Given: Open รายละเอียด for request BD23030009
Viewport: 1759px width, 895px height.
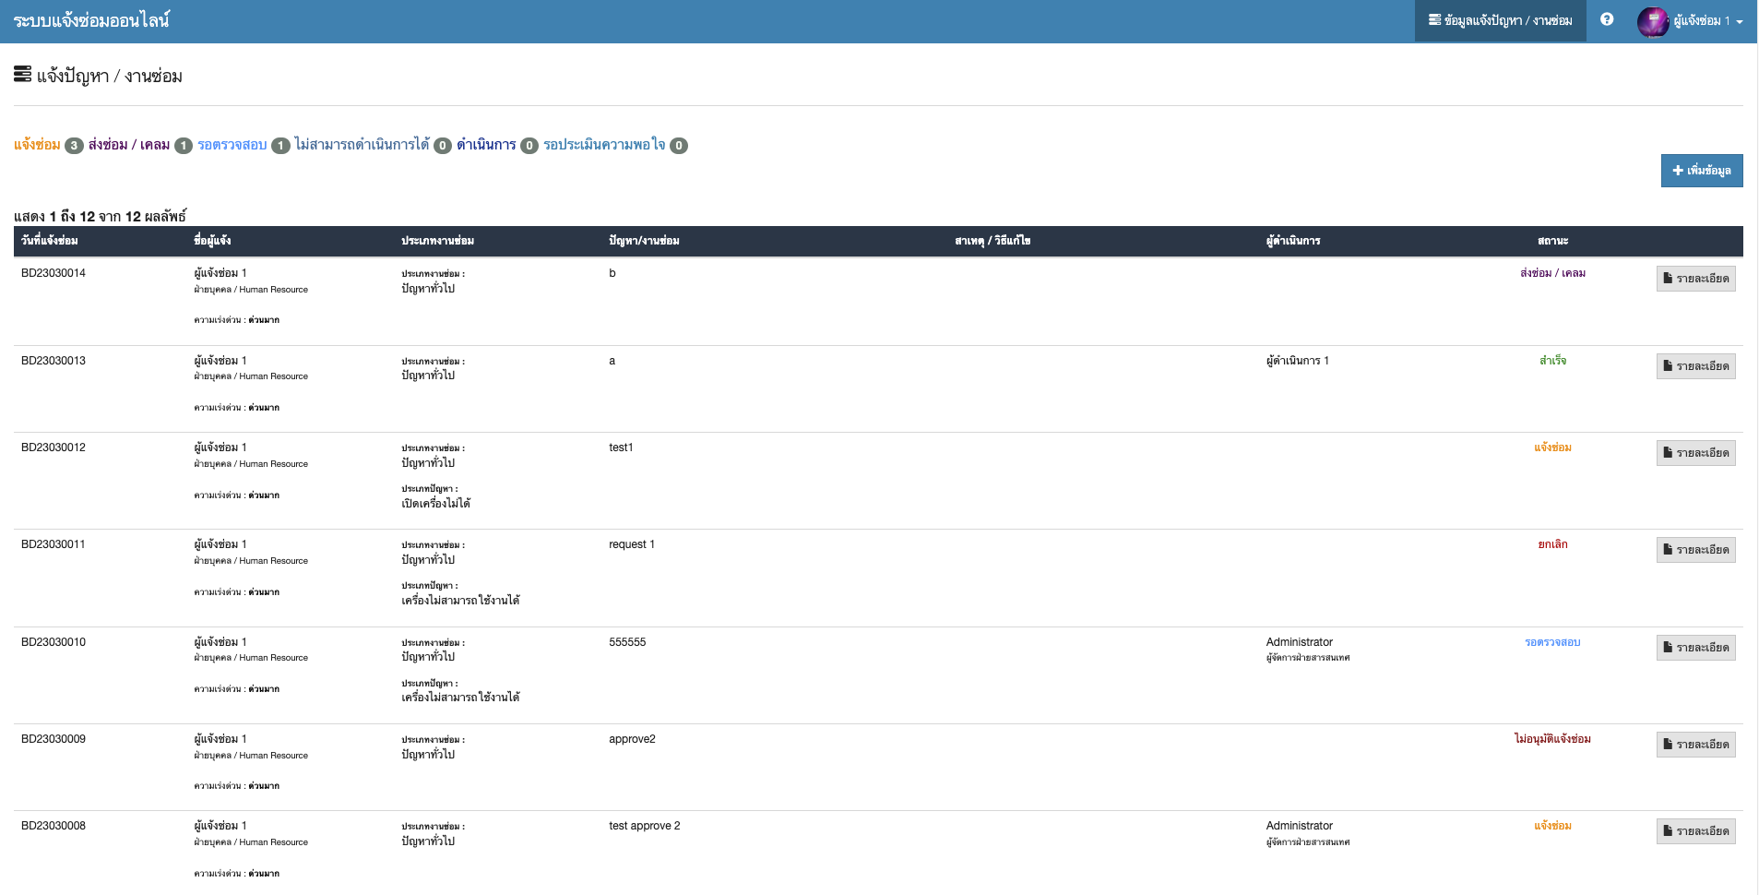Looking at the screenshot, I should click(x=1695, y=745).
